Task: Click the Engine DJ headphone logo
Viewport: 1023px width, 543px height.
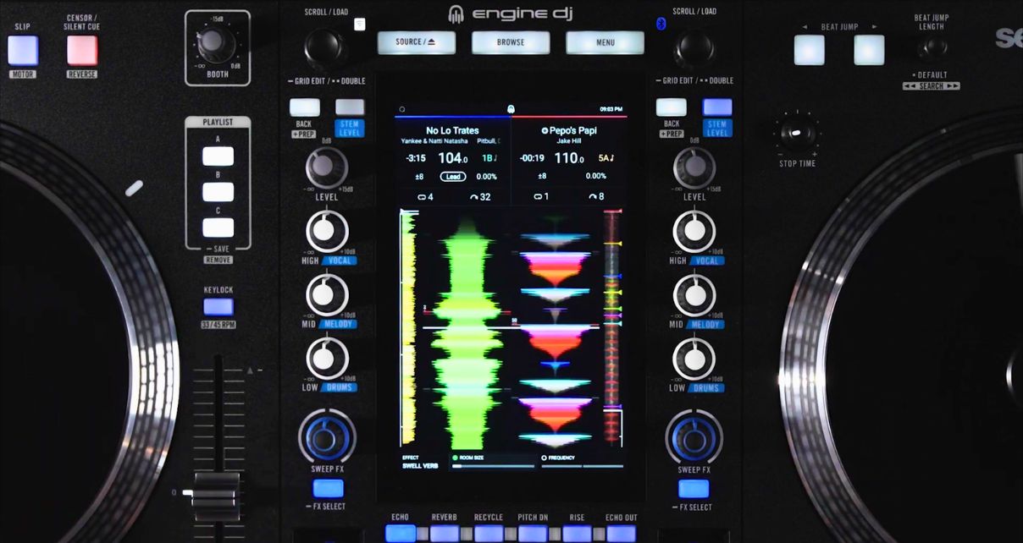Action: [456, 14]
